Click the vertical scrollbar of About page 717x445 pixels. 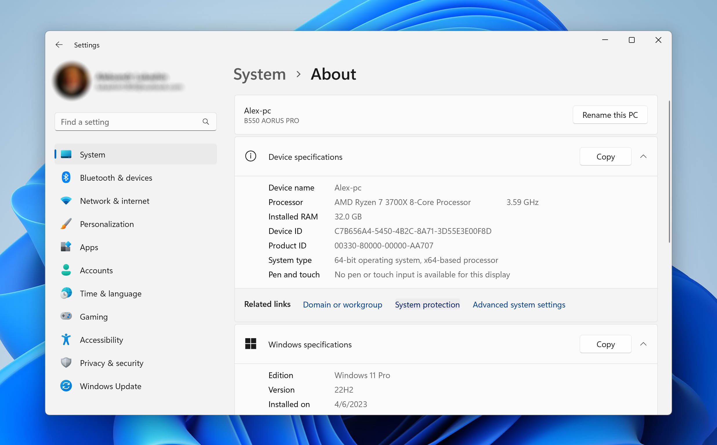(x=669, y=172)
